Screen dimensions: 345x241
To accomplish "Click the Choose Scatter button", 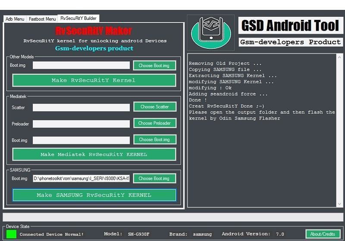I will point(154,107).
